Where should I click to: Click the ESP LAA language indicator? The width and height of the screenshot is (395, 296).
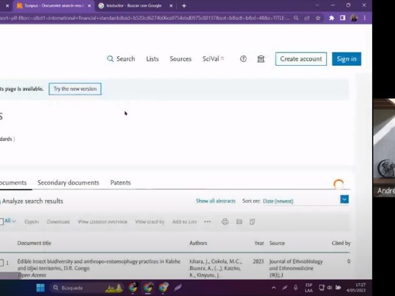309,288
